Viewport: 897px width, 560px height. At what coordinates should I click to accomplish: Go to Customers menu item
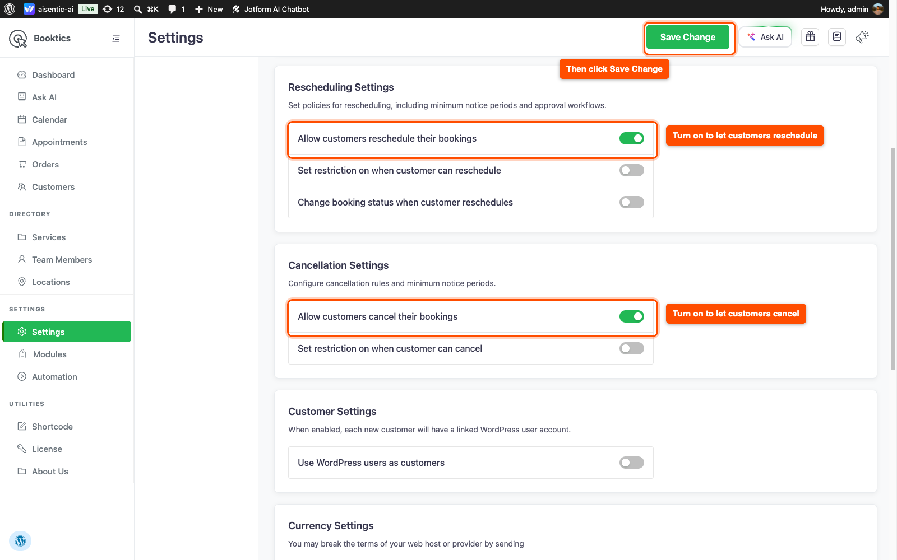click(x=67, y=187)
